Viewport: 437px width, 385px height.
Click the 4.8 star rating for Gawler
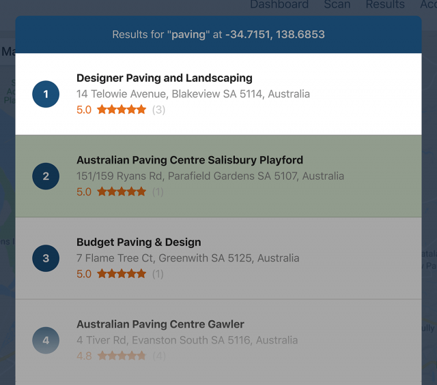click(122, 356)
